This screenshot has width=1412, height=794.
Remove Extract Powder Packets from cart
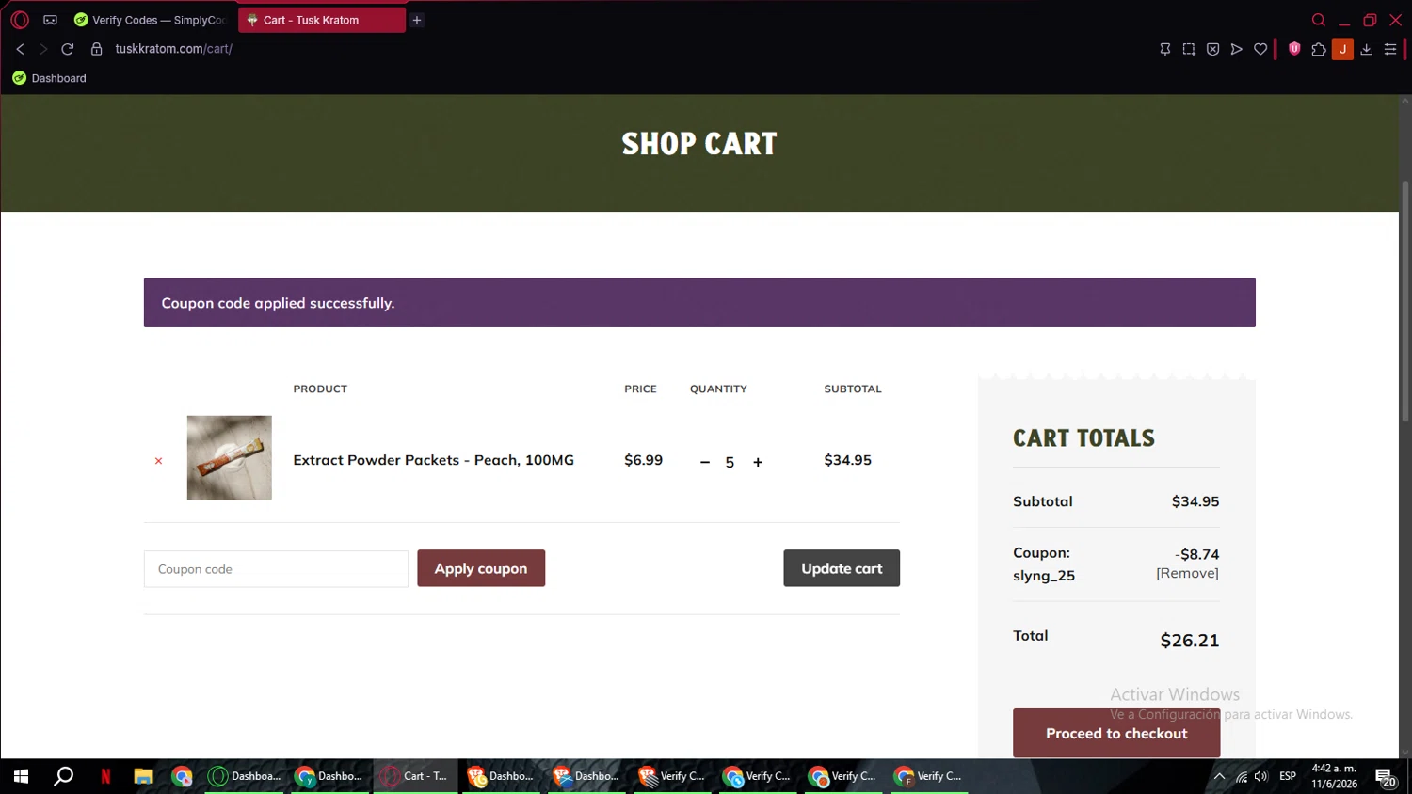(x=158, y=461)
